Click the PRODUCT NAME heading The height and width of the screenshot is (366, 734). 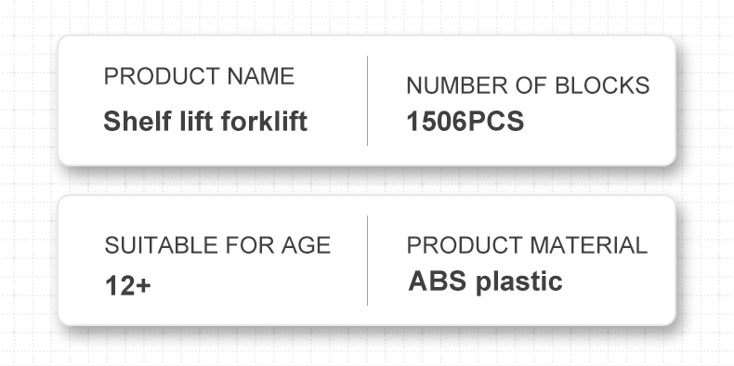[199, 76]
